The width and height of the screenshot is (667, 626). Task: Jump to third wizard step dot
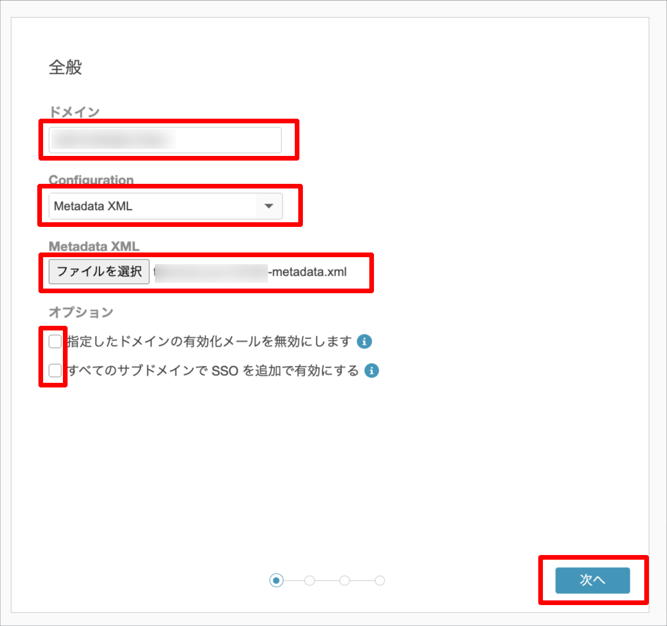click(344, 580)
